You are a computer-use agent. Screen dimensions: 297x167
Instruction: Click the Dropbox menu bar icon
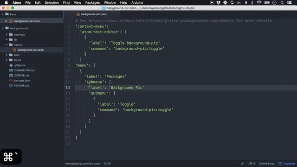coord(219,2)
